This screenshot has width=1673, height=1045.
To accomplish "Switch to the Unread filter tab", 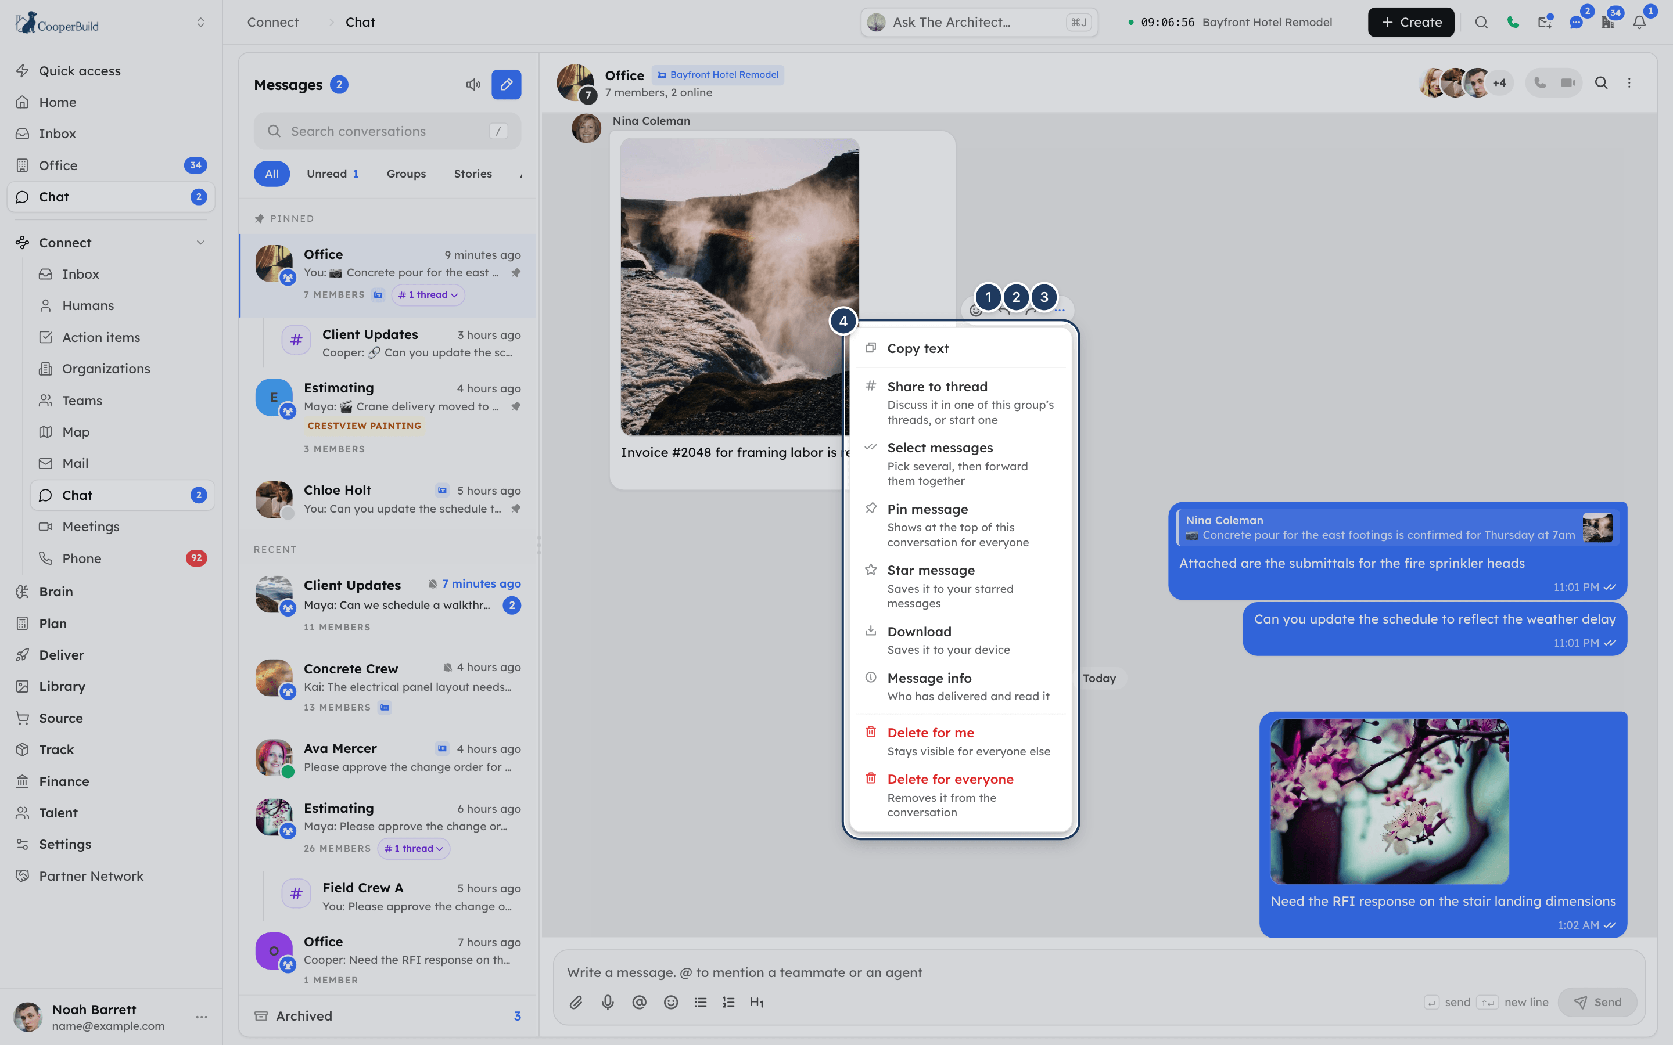I will [332, 174].
